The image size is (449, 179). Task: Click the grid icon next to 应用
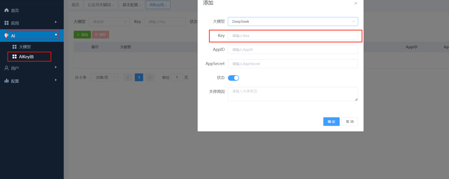6,23
